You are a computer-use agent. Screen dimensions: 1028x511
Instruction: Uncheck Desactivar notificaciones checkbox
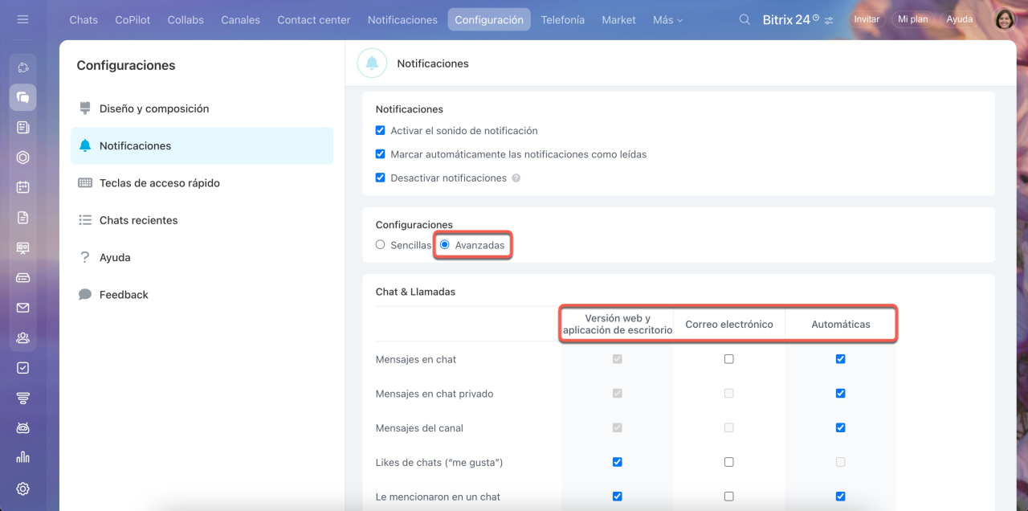point(381,178)
